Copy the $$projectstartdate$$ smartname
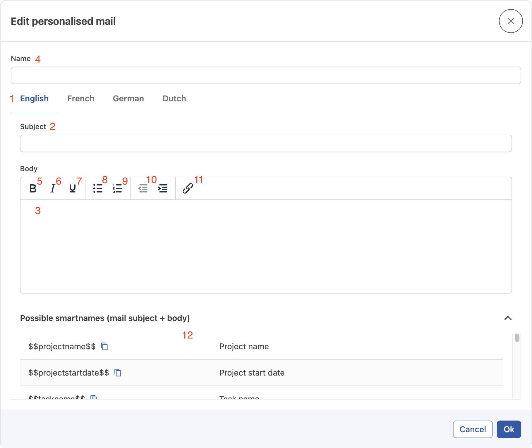Viewport: 532px width, 448px height. [x=118, y=373]
